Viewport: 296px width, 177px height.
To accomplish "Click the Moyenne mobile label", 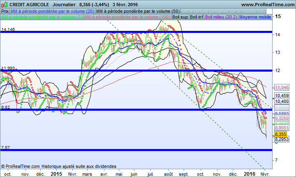I will point(255,17).
